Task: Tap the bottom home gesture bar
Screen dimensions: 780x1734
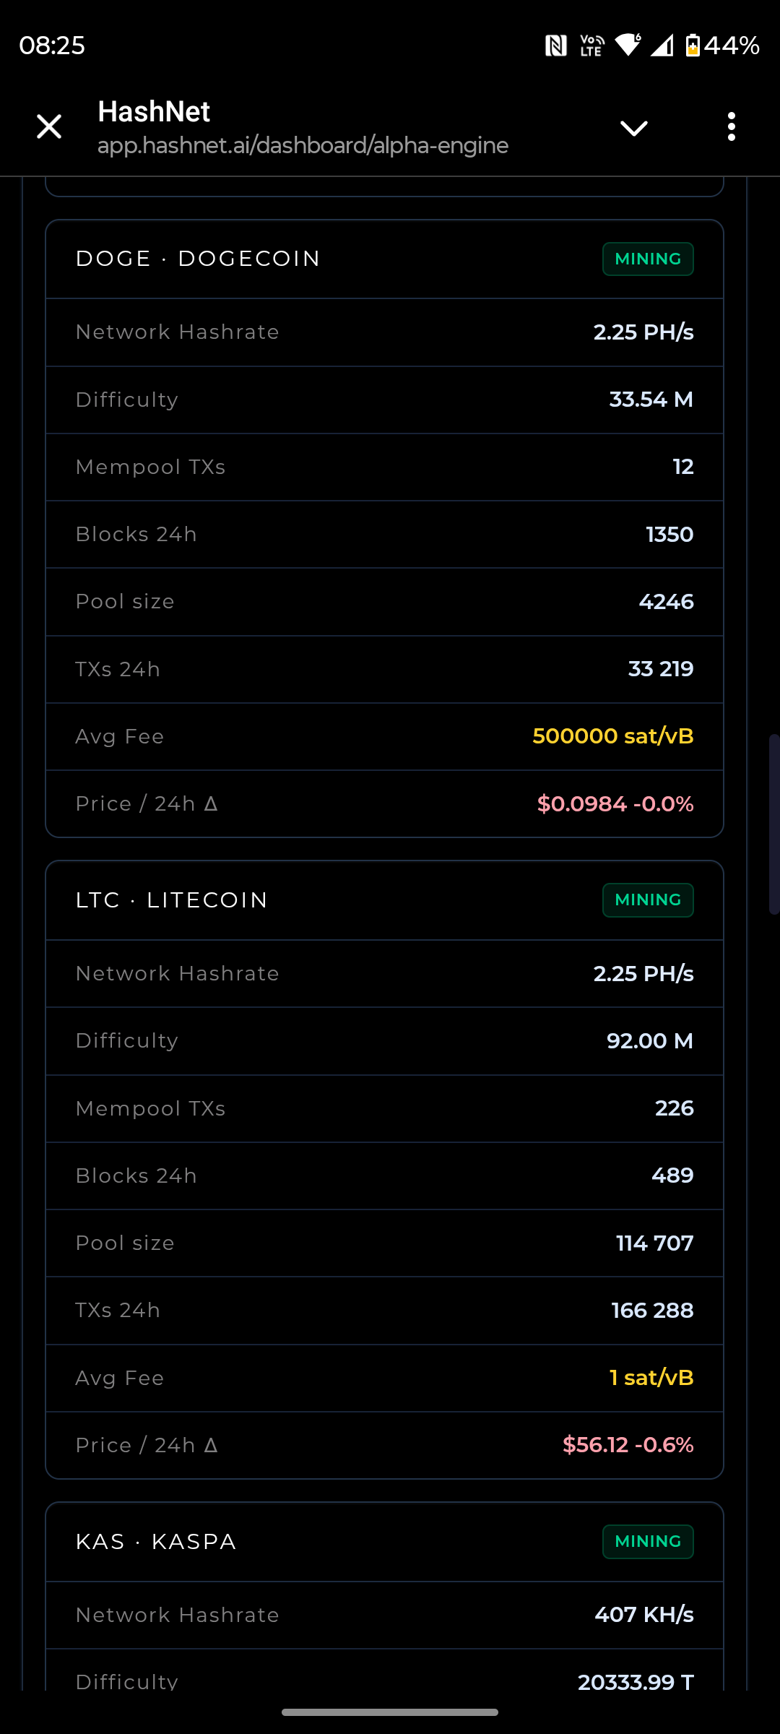Action: point(390,1712)
